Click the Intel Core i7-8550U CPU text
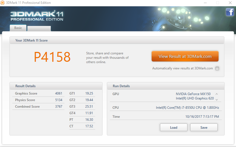 (x=187, y=108)
